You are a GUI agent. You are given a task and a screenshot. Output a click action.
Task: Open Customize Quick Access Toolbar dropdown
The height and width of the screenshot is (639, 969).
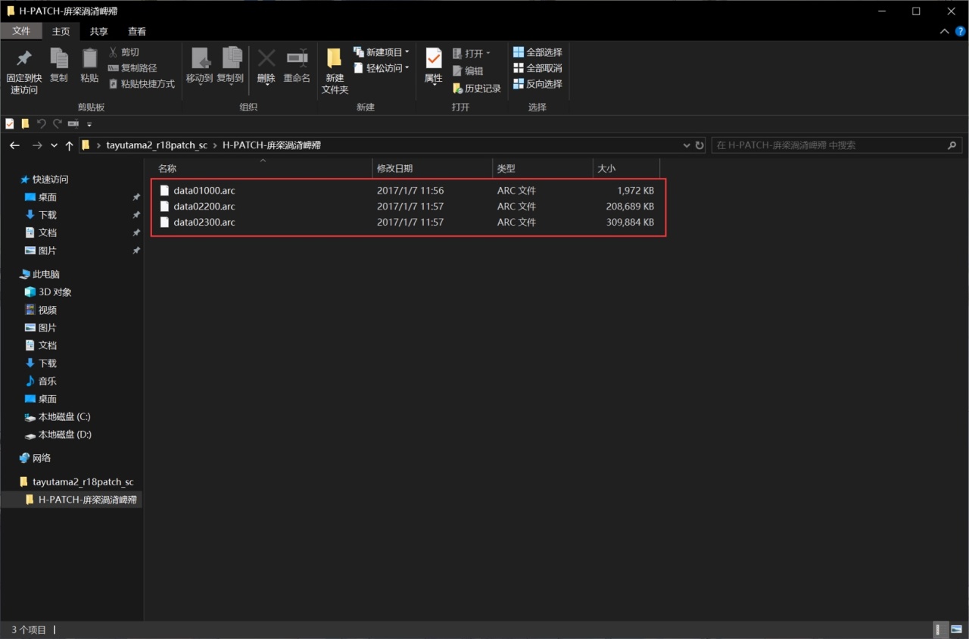(89, 124)
